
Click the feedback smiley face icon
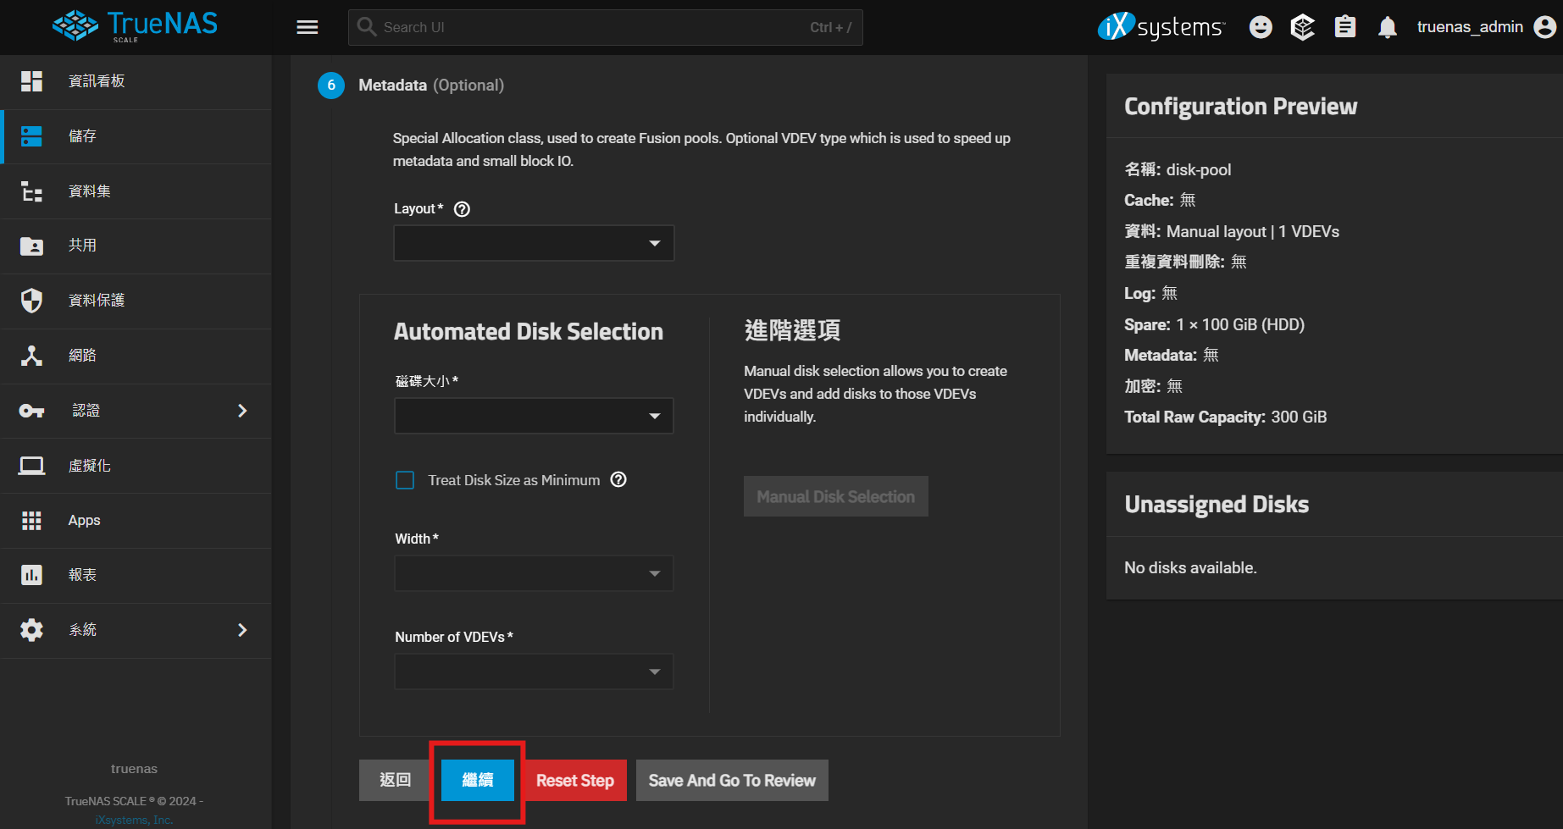coord(1261,27)
